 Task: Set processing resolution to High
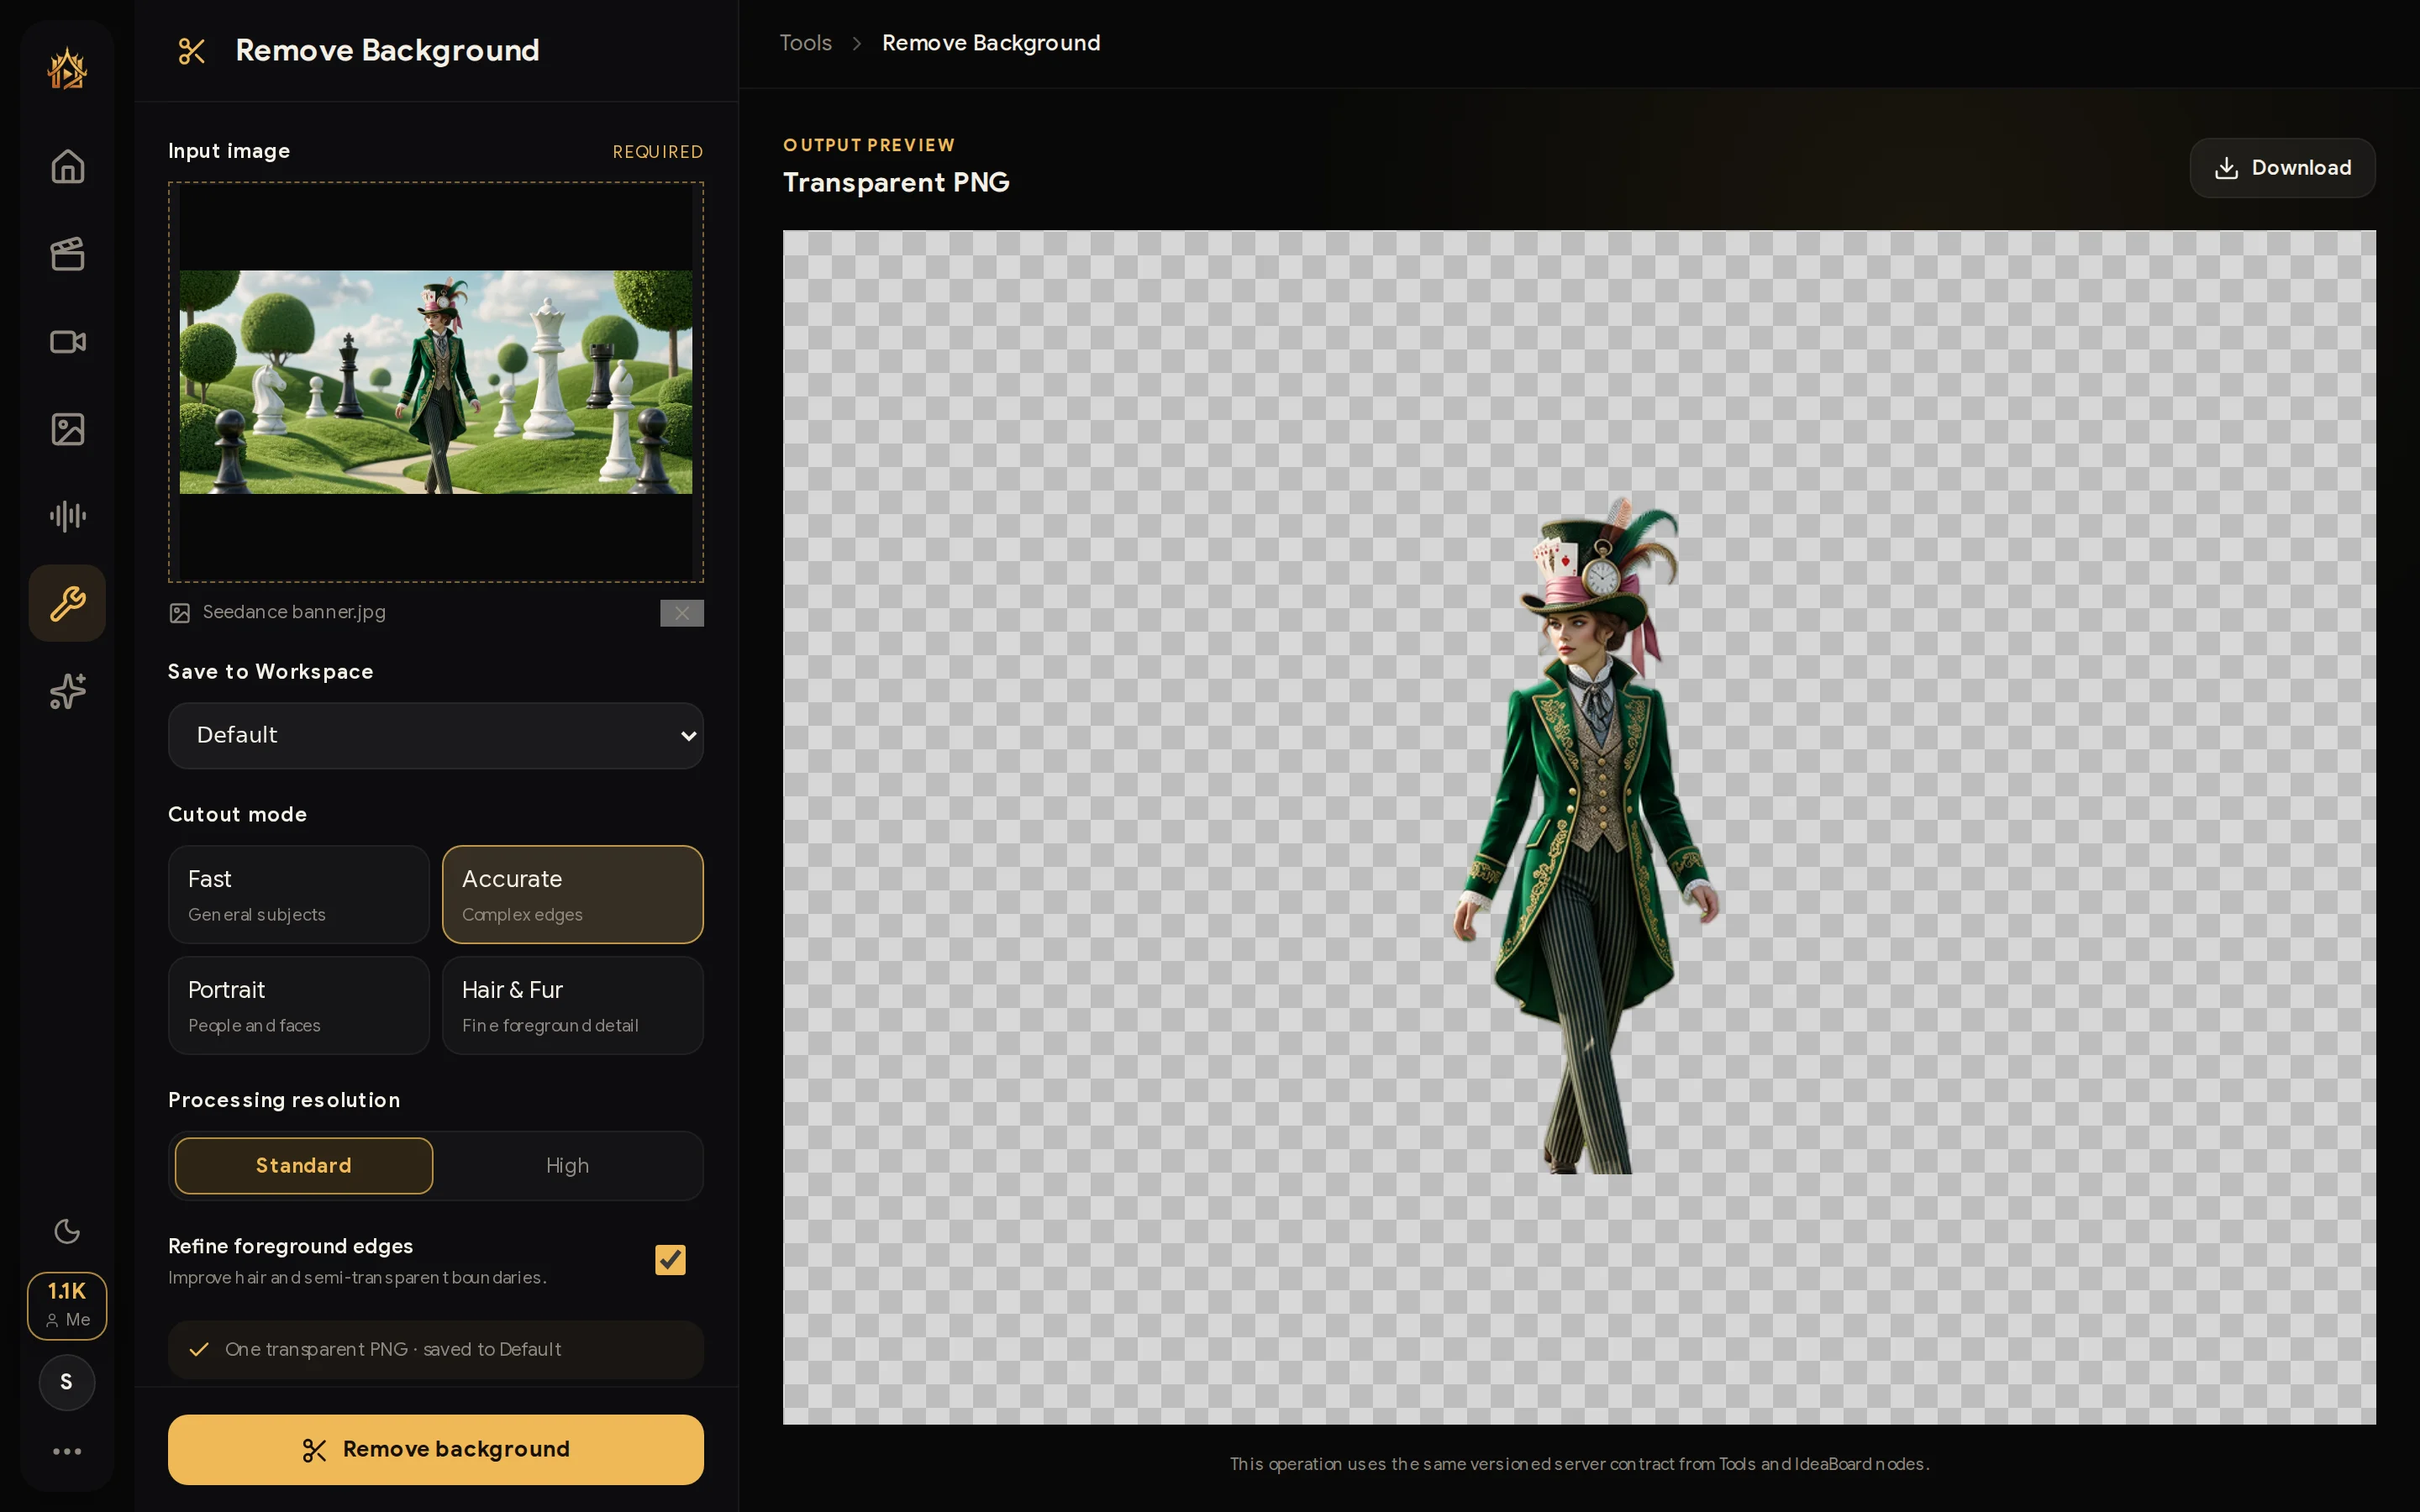click(567, 1165)
